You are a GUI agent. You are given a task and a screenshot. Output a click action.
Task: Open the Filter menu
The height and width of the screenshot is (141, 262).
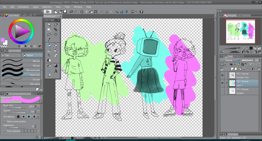click(x=67, y=7)
